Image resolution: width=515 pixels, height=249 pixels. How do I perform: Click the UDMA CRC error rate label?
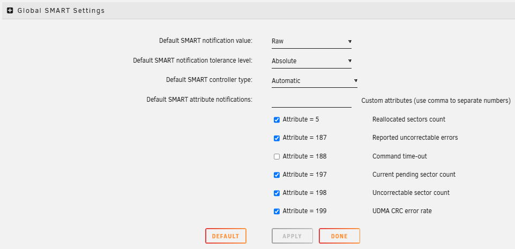[401, 211]
